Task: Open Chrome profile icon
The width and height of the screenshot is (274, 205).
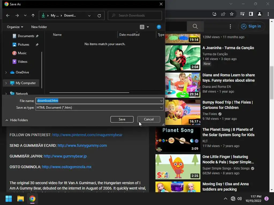Action: (260, 14)
